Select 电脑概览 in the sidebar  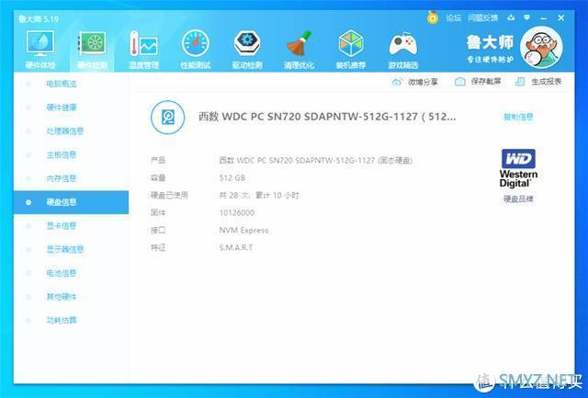coord(62,84)
